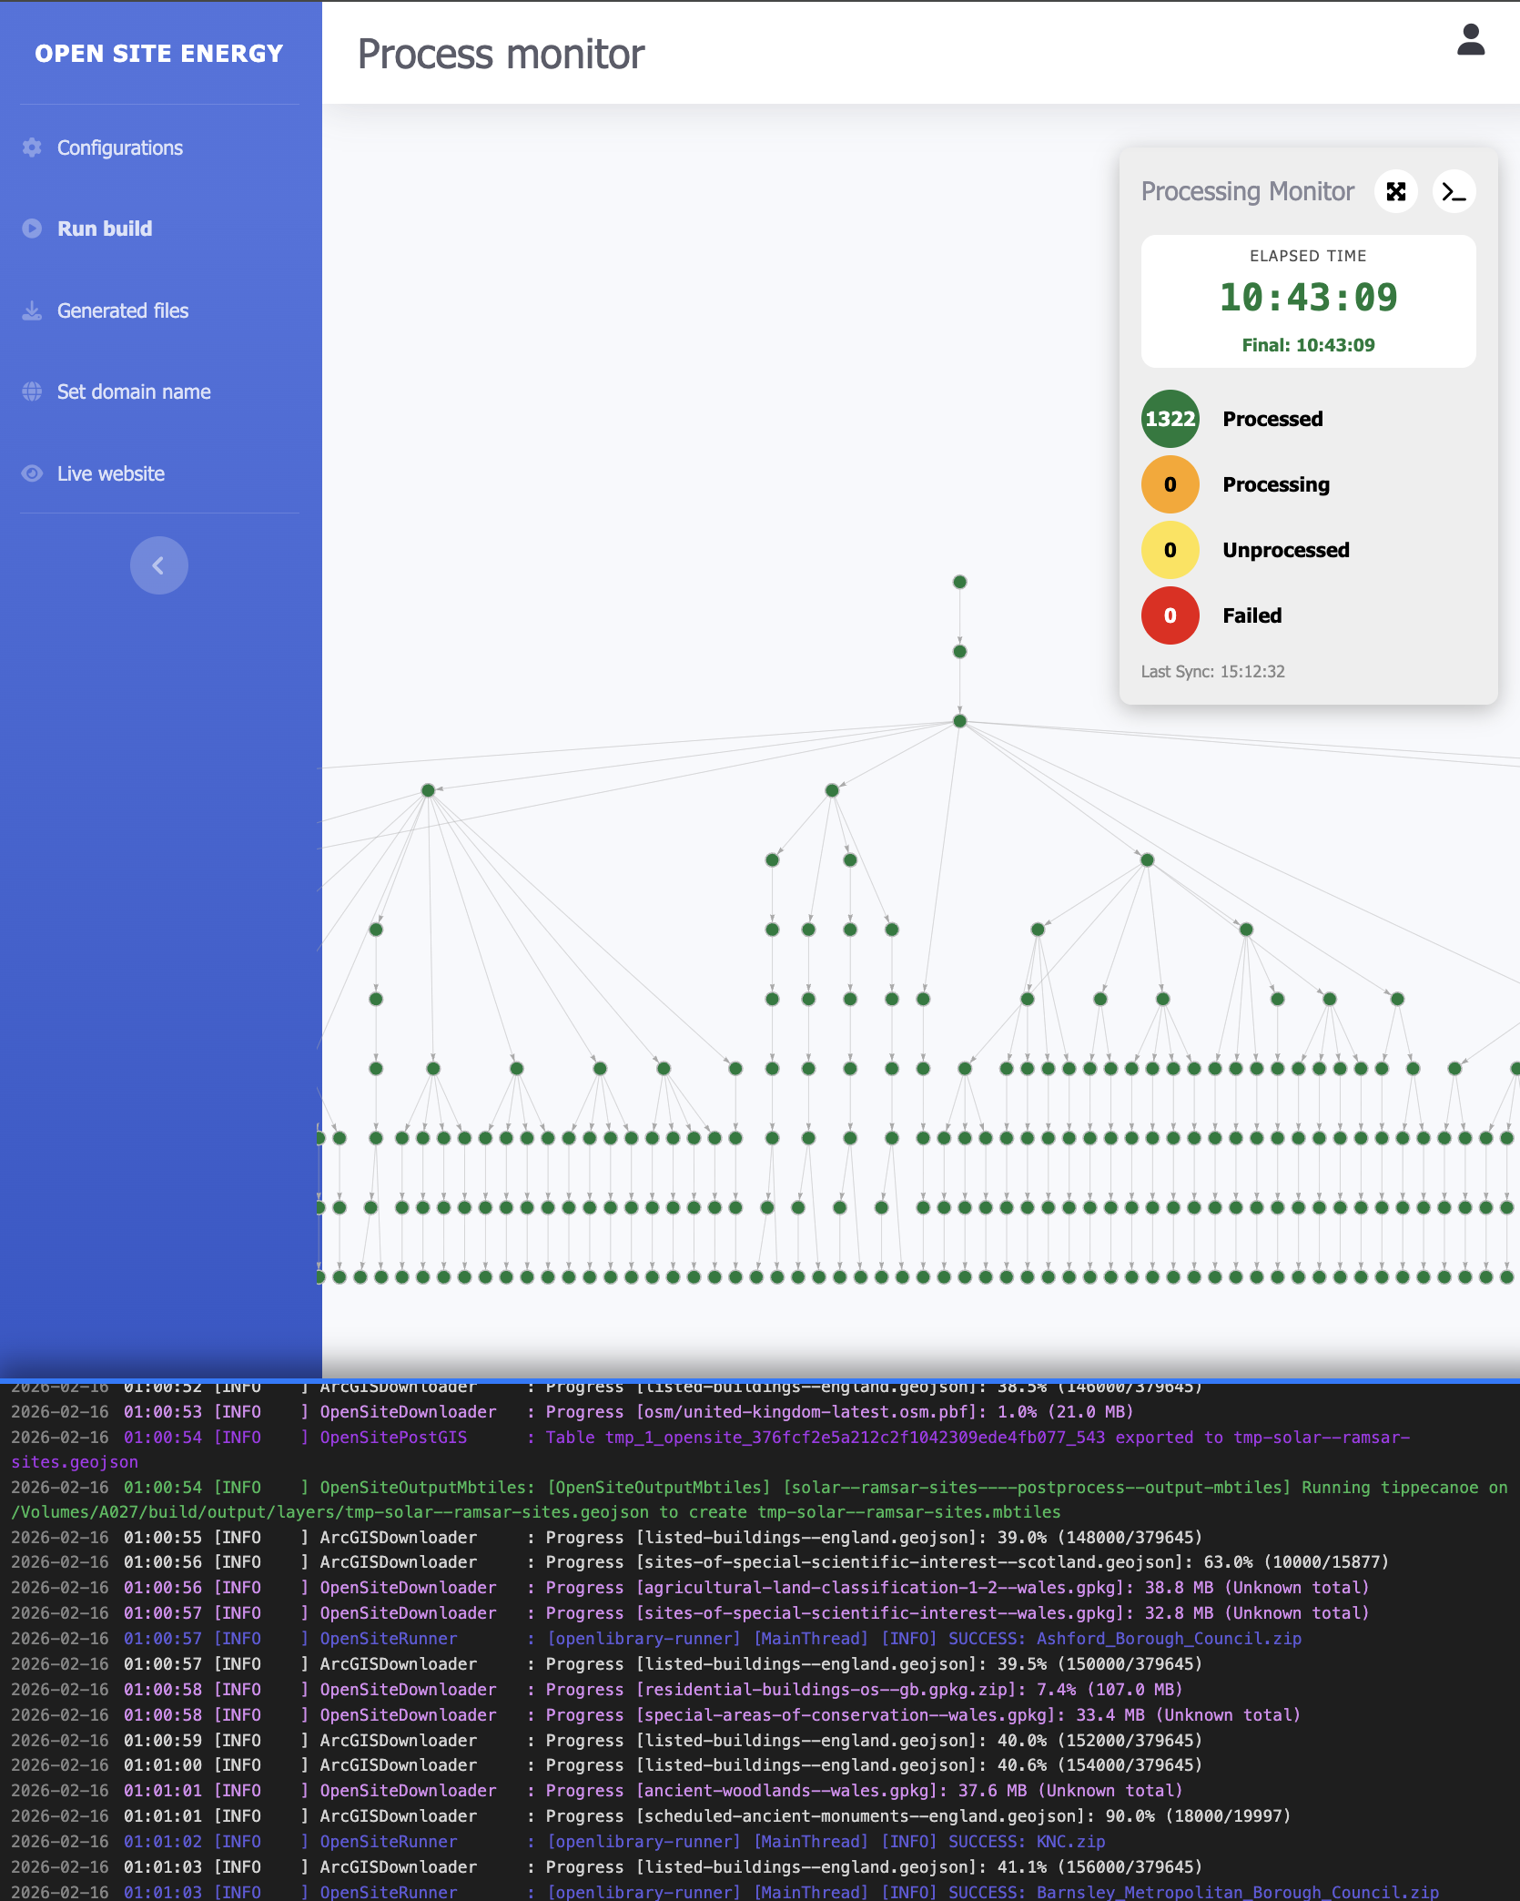Click the topmost root node in graph
Viewport: 1520px width, 1901px height.
[959, 582]
